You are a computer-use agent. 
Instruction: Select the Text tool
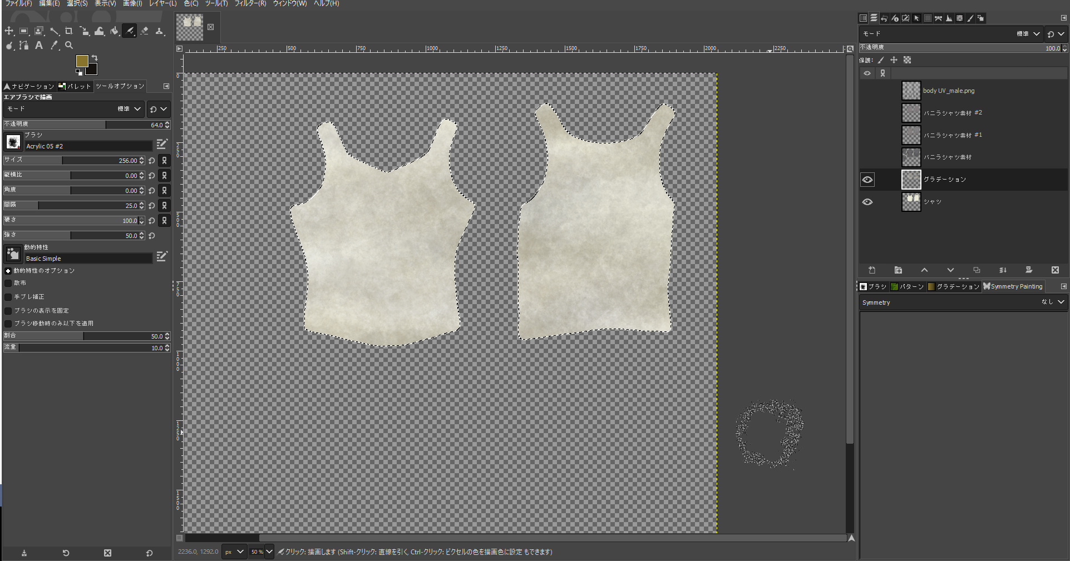(39, 46)
